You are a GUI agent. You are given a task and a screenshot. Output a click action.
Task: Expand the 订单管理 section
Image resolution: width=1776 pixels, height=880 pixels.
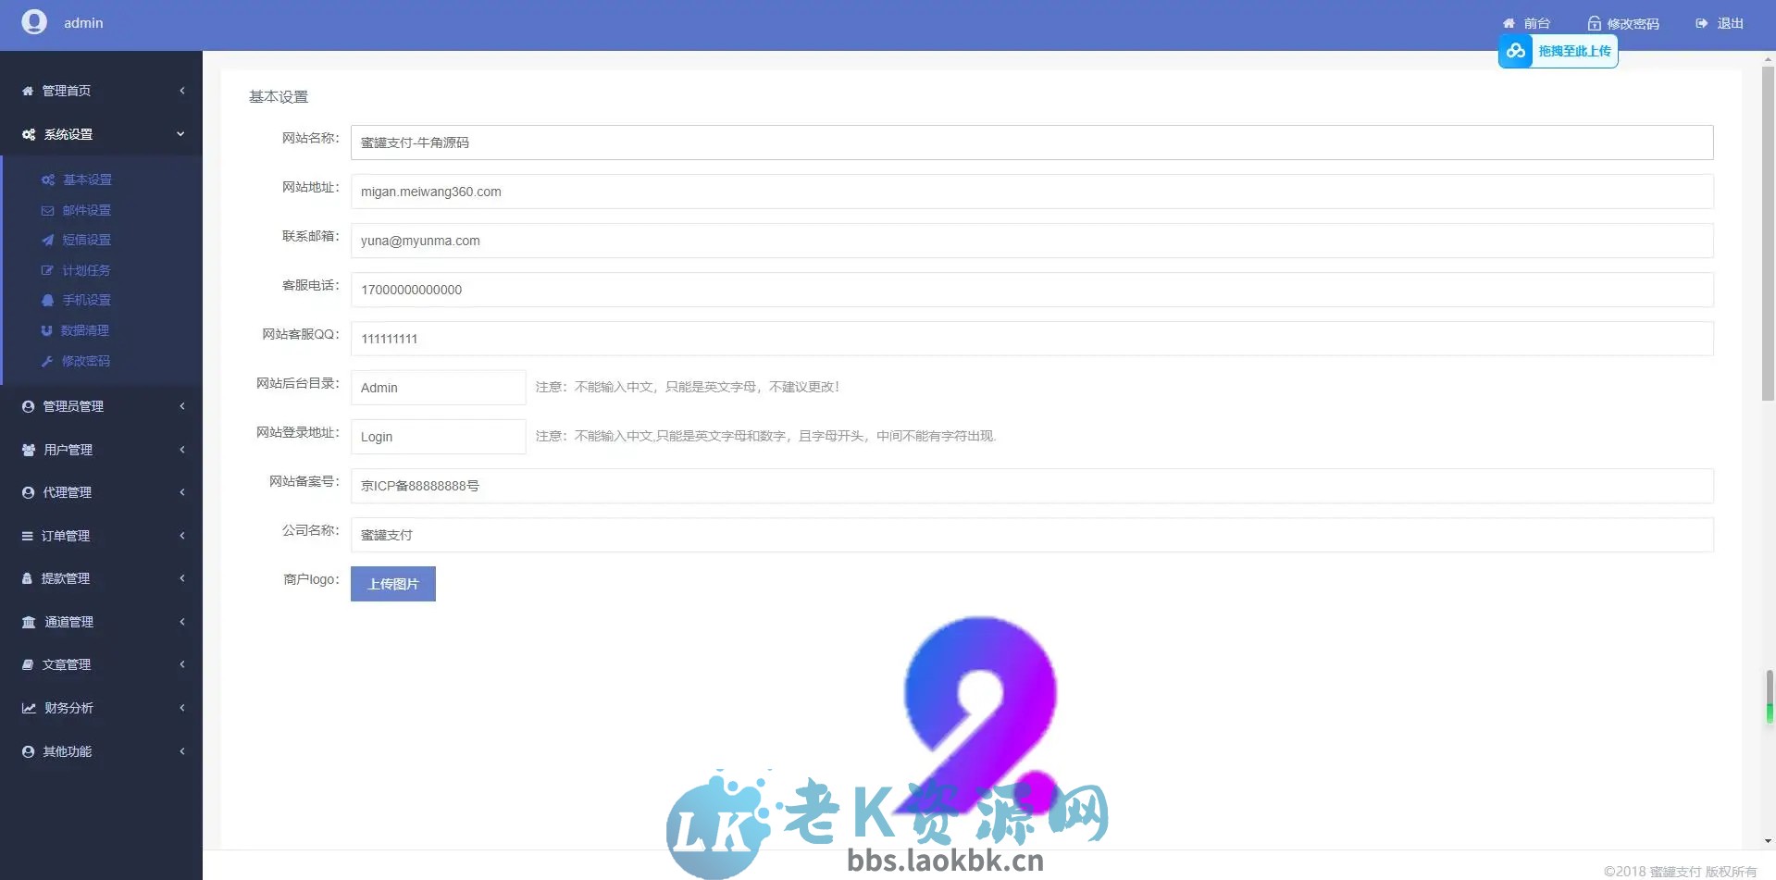[102, 535]
